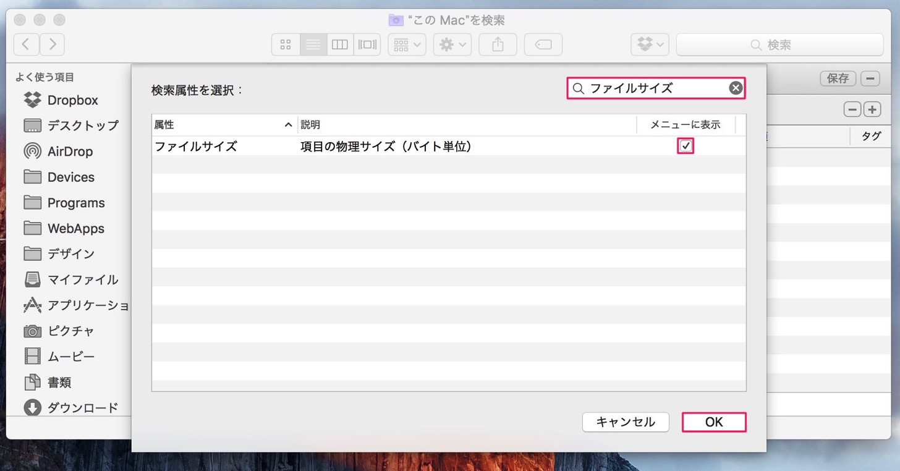900x471 pixels.
Task: Switch to column view in toolbar
Action: point(340,45)
